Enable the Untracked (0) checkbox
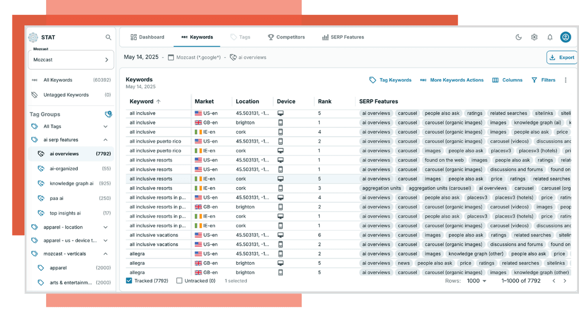 pyautogui.click(x=179, y=281)
